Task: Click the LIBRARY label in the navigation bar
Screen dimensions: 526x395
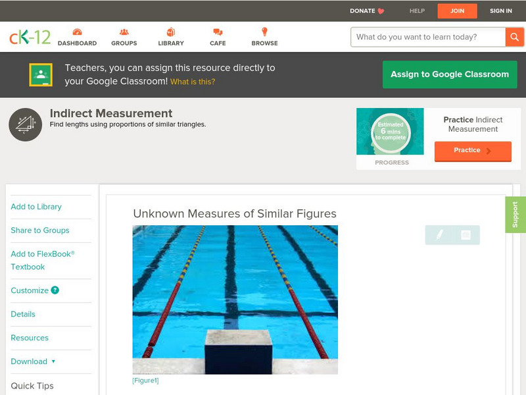Action: [x=171, y=43]
